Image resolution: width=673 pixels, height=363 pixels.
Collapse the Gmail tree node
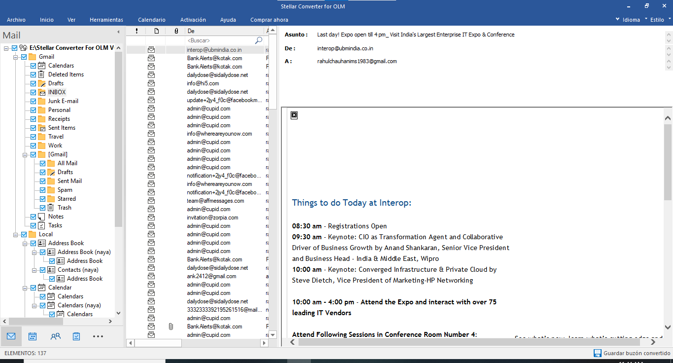point(16,57)
